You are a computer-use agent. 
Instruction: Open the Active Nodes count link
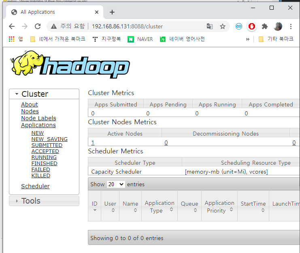[x=93, y=142]
